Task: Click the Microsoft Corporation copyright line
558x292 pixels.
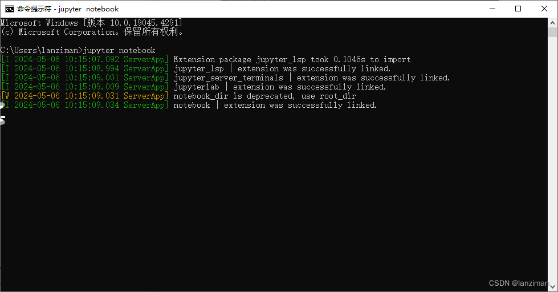Action: coord(92,32)
